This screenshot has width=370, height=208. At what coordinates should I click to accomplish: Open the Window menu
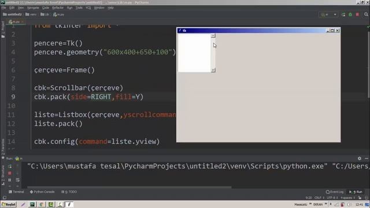(x=99, y=8)
